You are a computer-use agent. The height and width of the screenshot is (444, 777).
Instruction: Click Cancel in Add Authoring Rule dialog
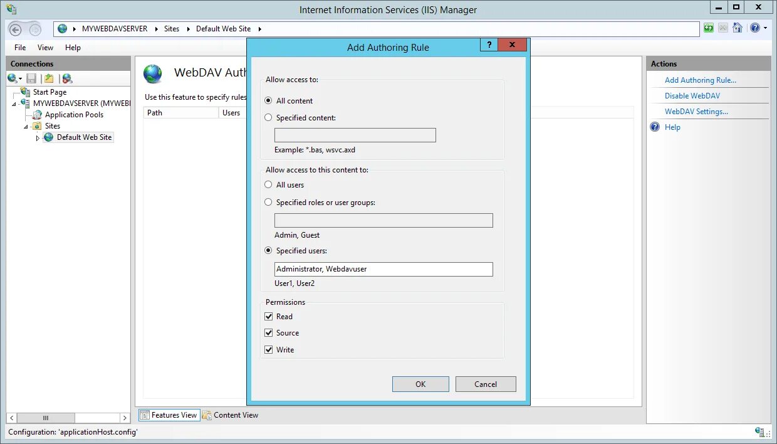486,384
